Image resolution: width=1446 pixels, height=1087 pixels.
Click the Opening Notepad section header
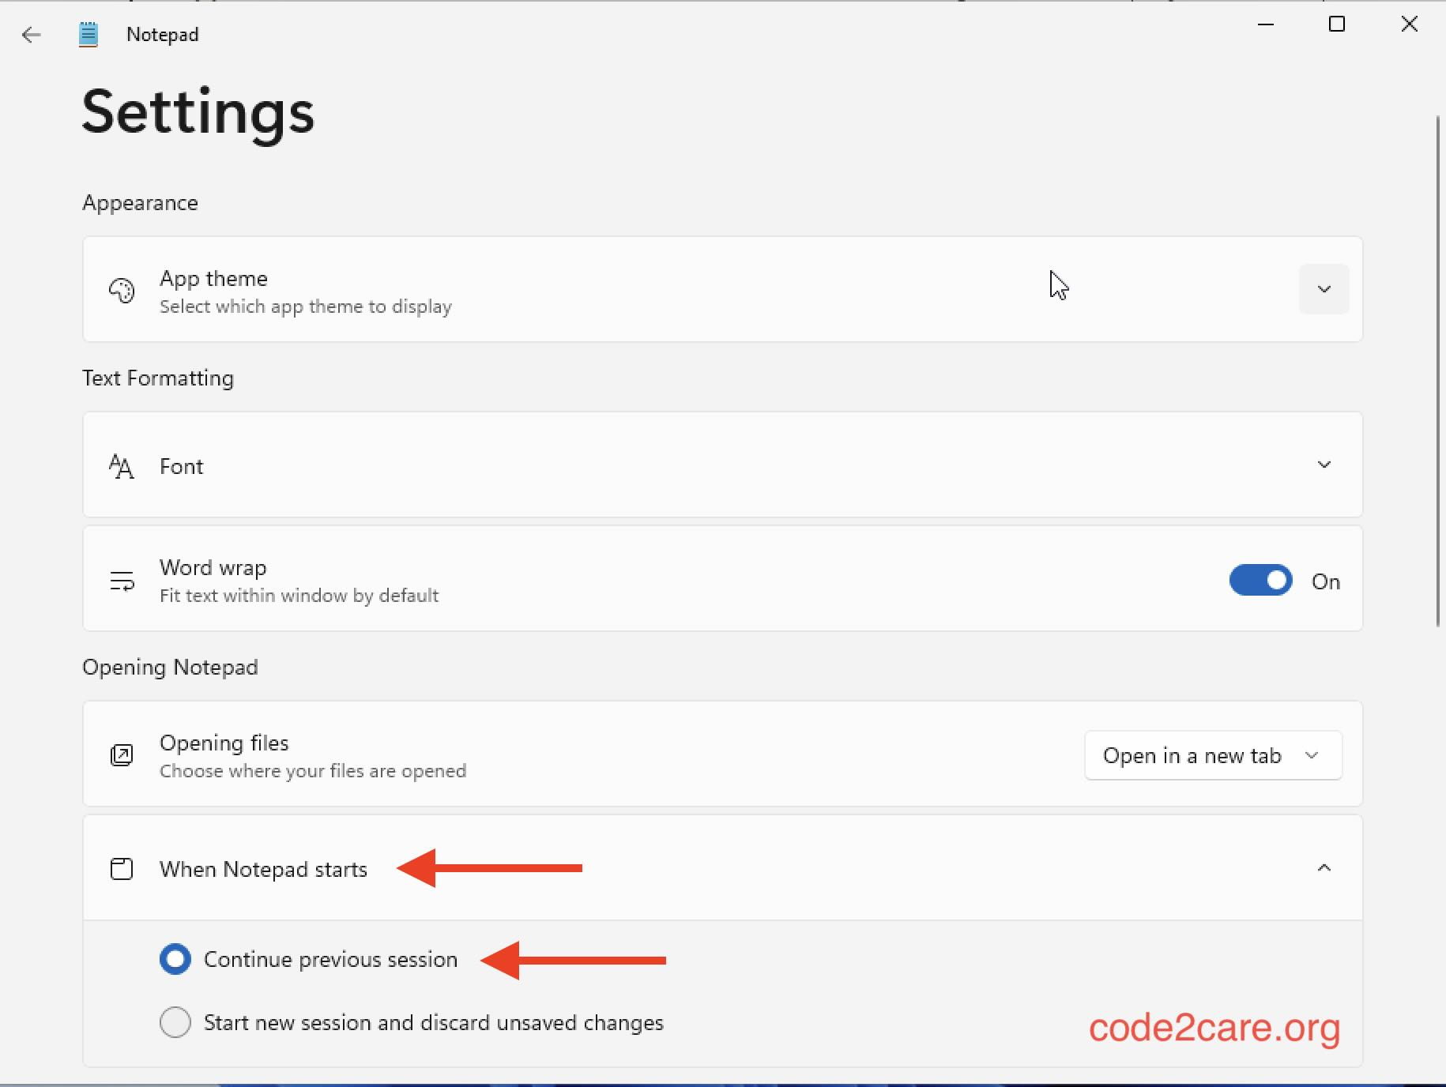click(x=169, y=666)
